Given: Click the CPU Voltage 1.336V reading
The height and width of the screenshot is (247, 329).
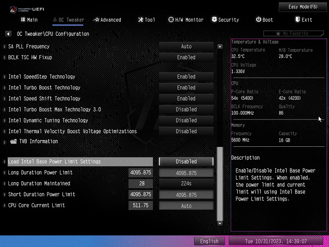Looking at the screenshot, I should pyautogui.click(x=238, y=72).
